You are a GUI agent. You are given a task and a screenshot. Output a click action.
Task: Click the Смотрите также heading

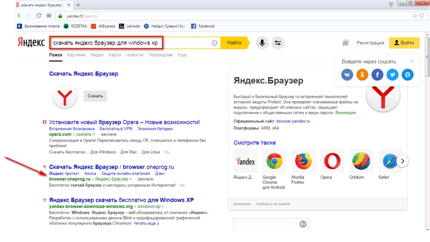click(254, 143)
